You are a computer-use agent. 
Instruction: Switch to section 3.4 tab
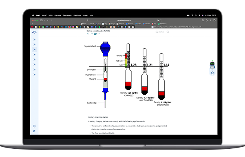(98, 34)
